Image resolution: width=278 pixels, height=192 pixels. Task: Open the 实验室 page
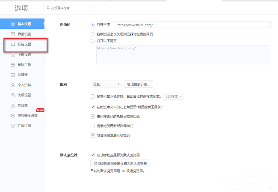22,105
